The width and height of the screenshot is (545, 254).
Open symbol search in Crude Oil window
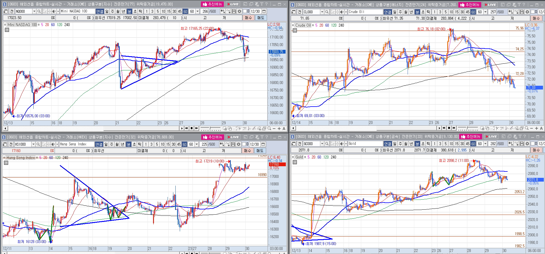coord(327,12)
